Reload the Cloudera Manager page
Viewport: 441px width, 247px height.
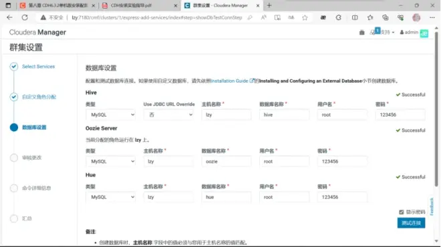click(x=25, y=17)
